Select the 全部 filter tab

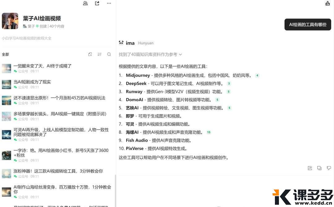pyautogui.click(x=5, y=54)
